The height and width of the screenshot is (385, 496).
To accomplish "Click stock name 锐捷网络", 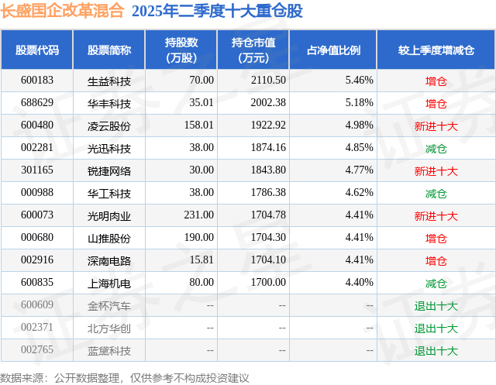I will coord(109,171).
